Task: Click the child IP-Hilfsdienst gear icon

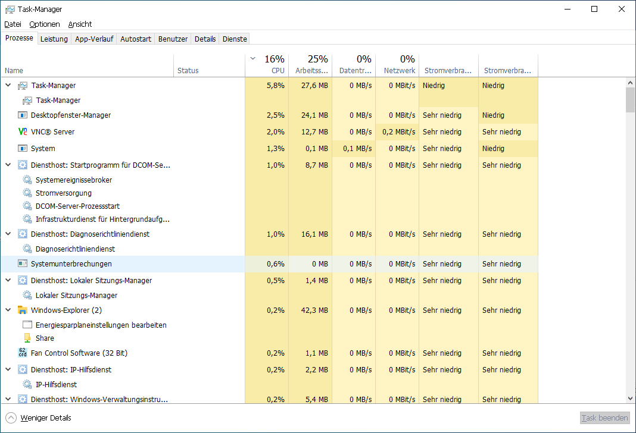Action: tap(27, 384)
